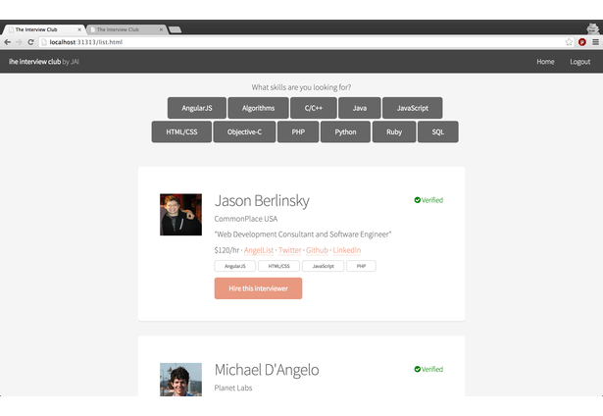Viewport: 603px width, 416px height.
Task: Close the second Interview Club tab
Action: coord(161,29)
